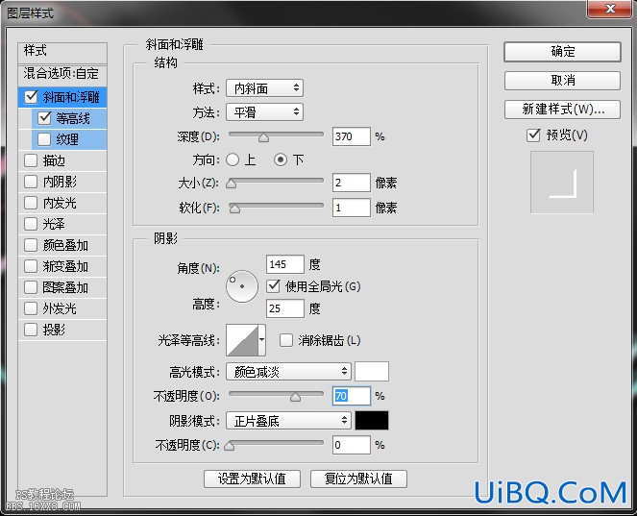The height and width of the screenshot is (516, 637).
Task: Click 新建样式(W)... button
Action: click(x=562, y=110)
